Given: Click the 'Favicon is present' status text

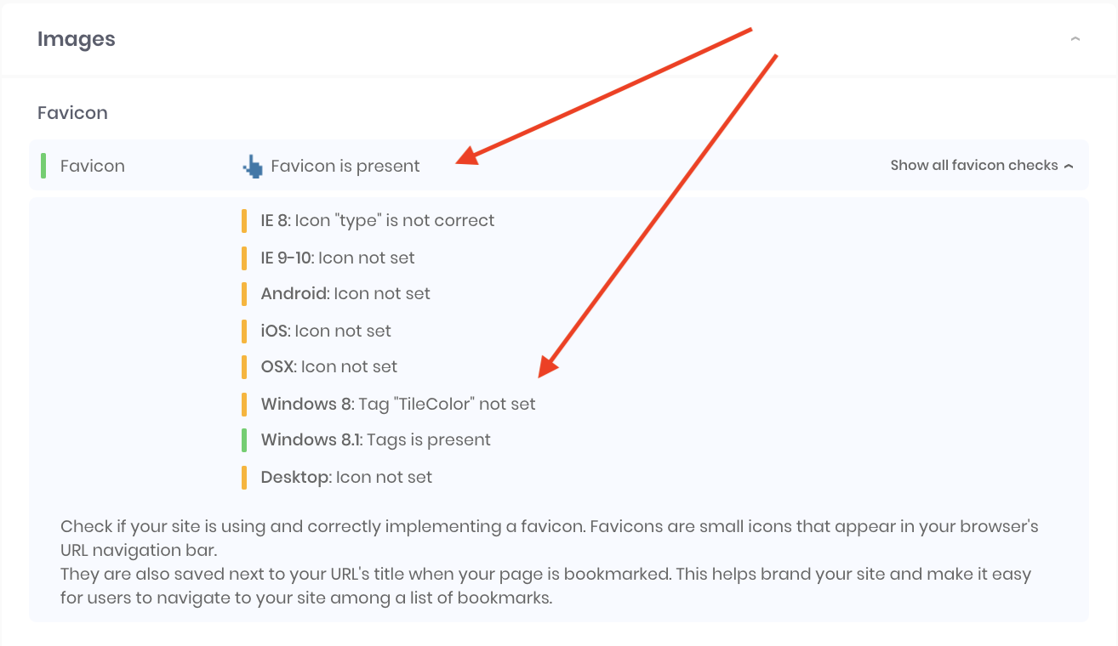Looking at the screenshot, I should (345, 166).
